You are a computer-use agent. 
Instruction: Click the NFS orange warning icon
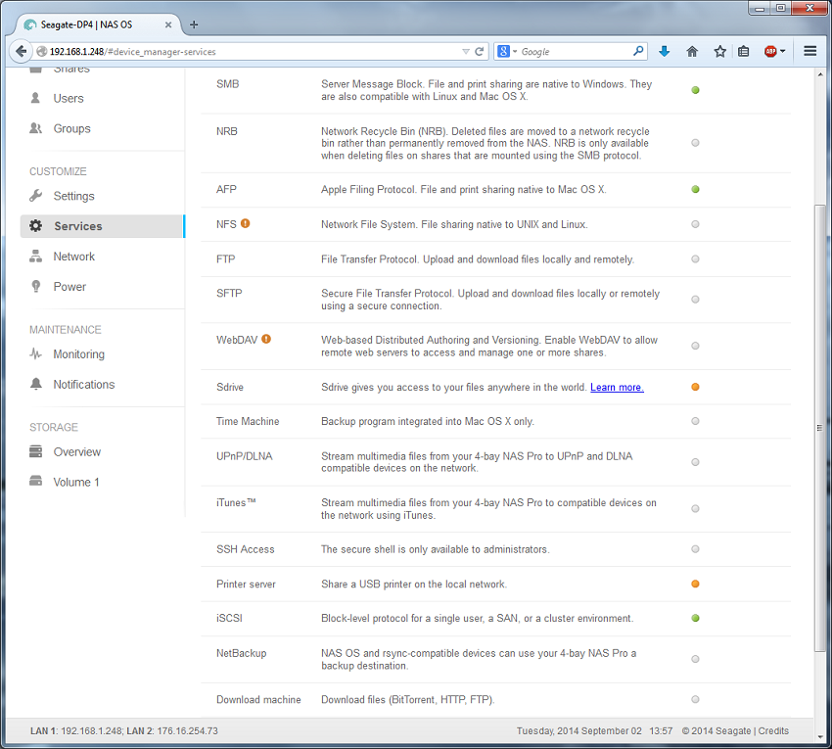coord(245,223)
